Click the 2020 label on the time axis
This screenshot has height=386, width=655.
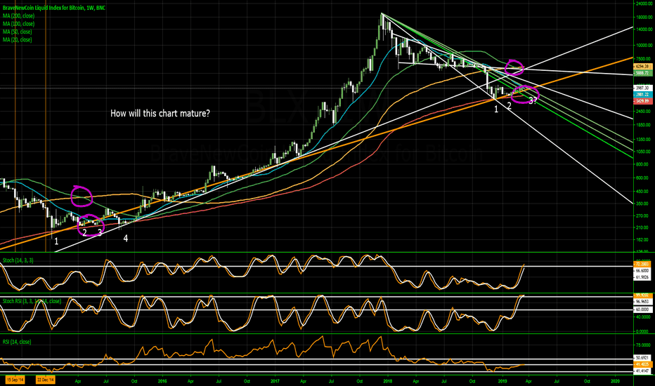pyautogui.click(x=616, y=381)
